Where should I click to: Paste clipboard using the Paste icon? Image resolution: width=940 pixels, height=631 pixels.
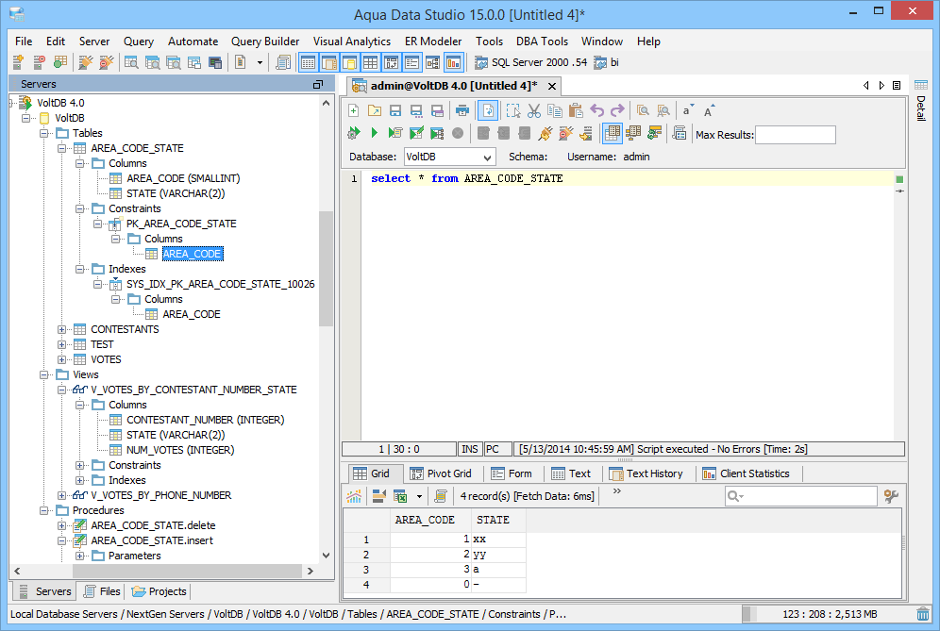click(576, 111)
